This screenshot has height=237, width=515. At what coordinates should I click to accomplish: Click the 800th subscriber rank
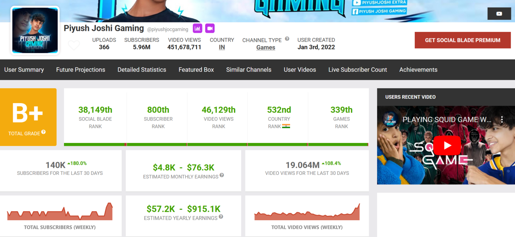(158, 110)
